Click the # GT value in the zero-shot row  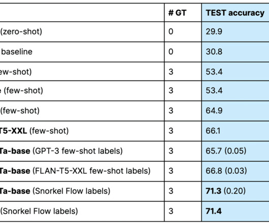point(171,31)
